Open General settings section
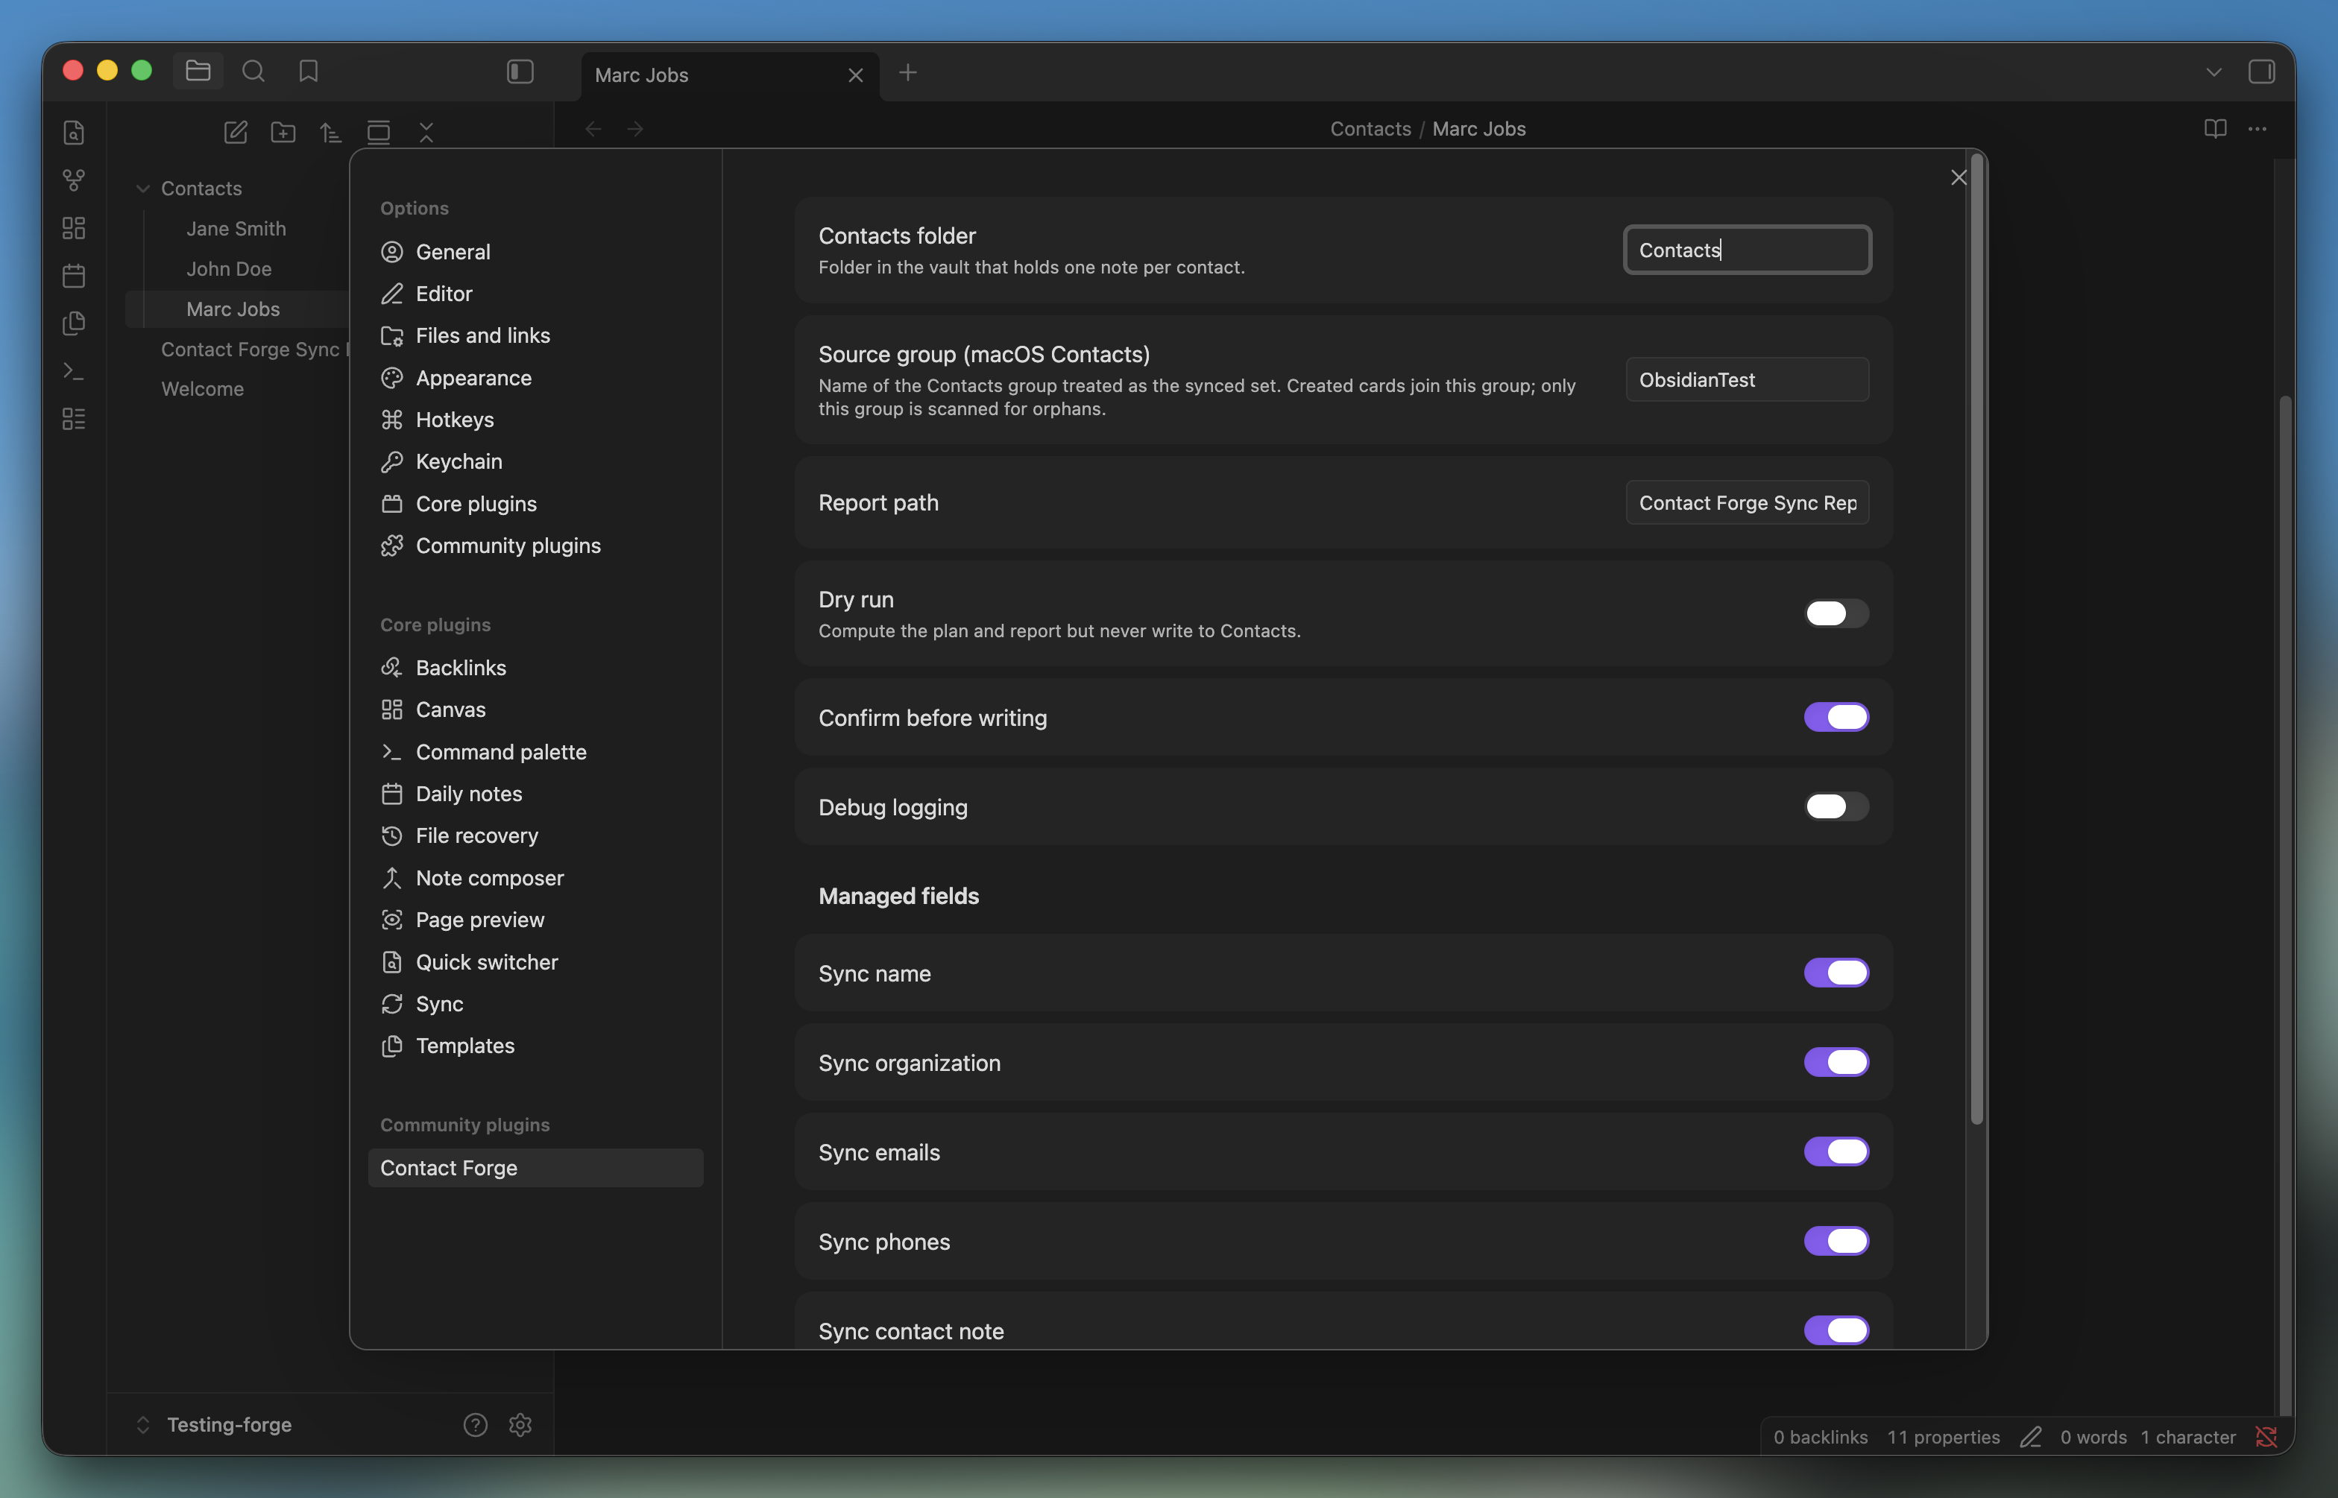Viewport: 2338px width, 1498px height. (x=535, y=252)
